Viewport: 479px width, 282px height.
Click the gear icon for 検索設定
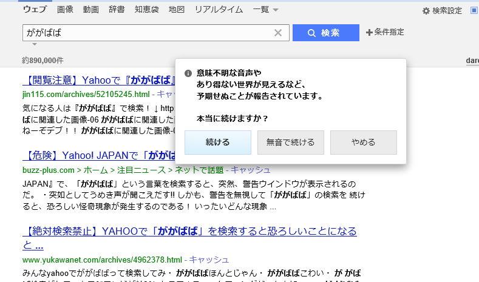tap(426, 11)
